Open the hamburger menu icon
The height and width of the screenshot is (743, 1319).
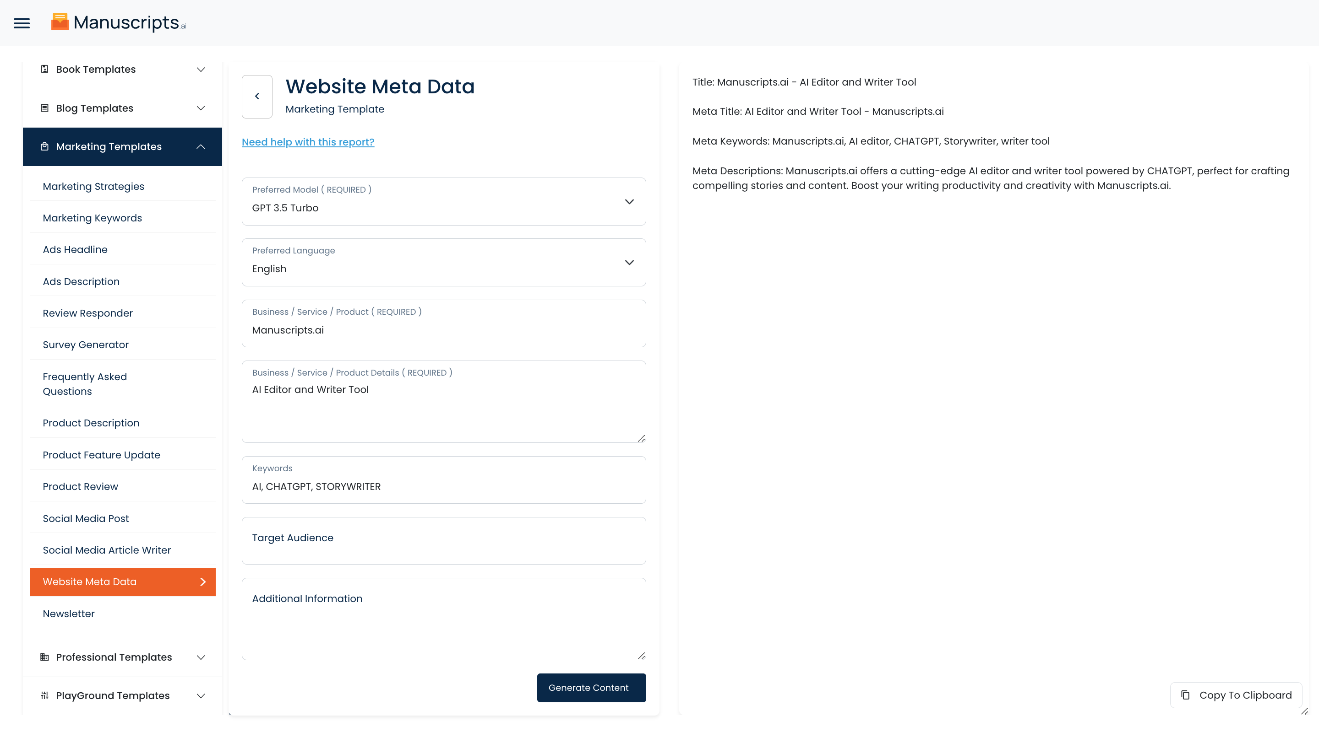point(22,23)
